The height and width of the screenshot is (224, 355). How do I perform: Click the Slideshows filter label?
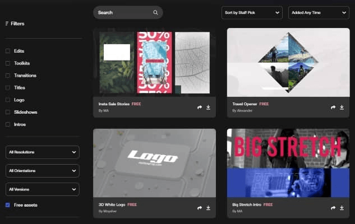tap(26, 112)
